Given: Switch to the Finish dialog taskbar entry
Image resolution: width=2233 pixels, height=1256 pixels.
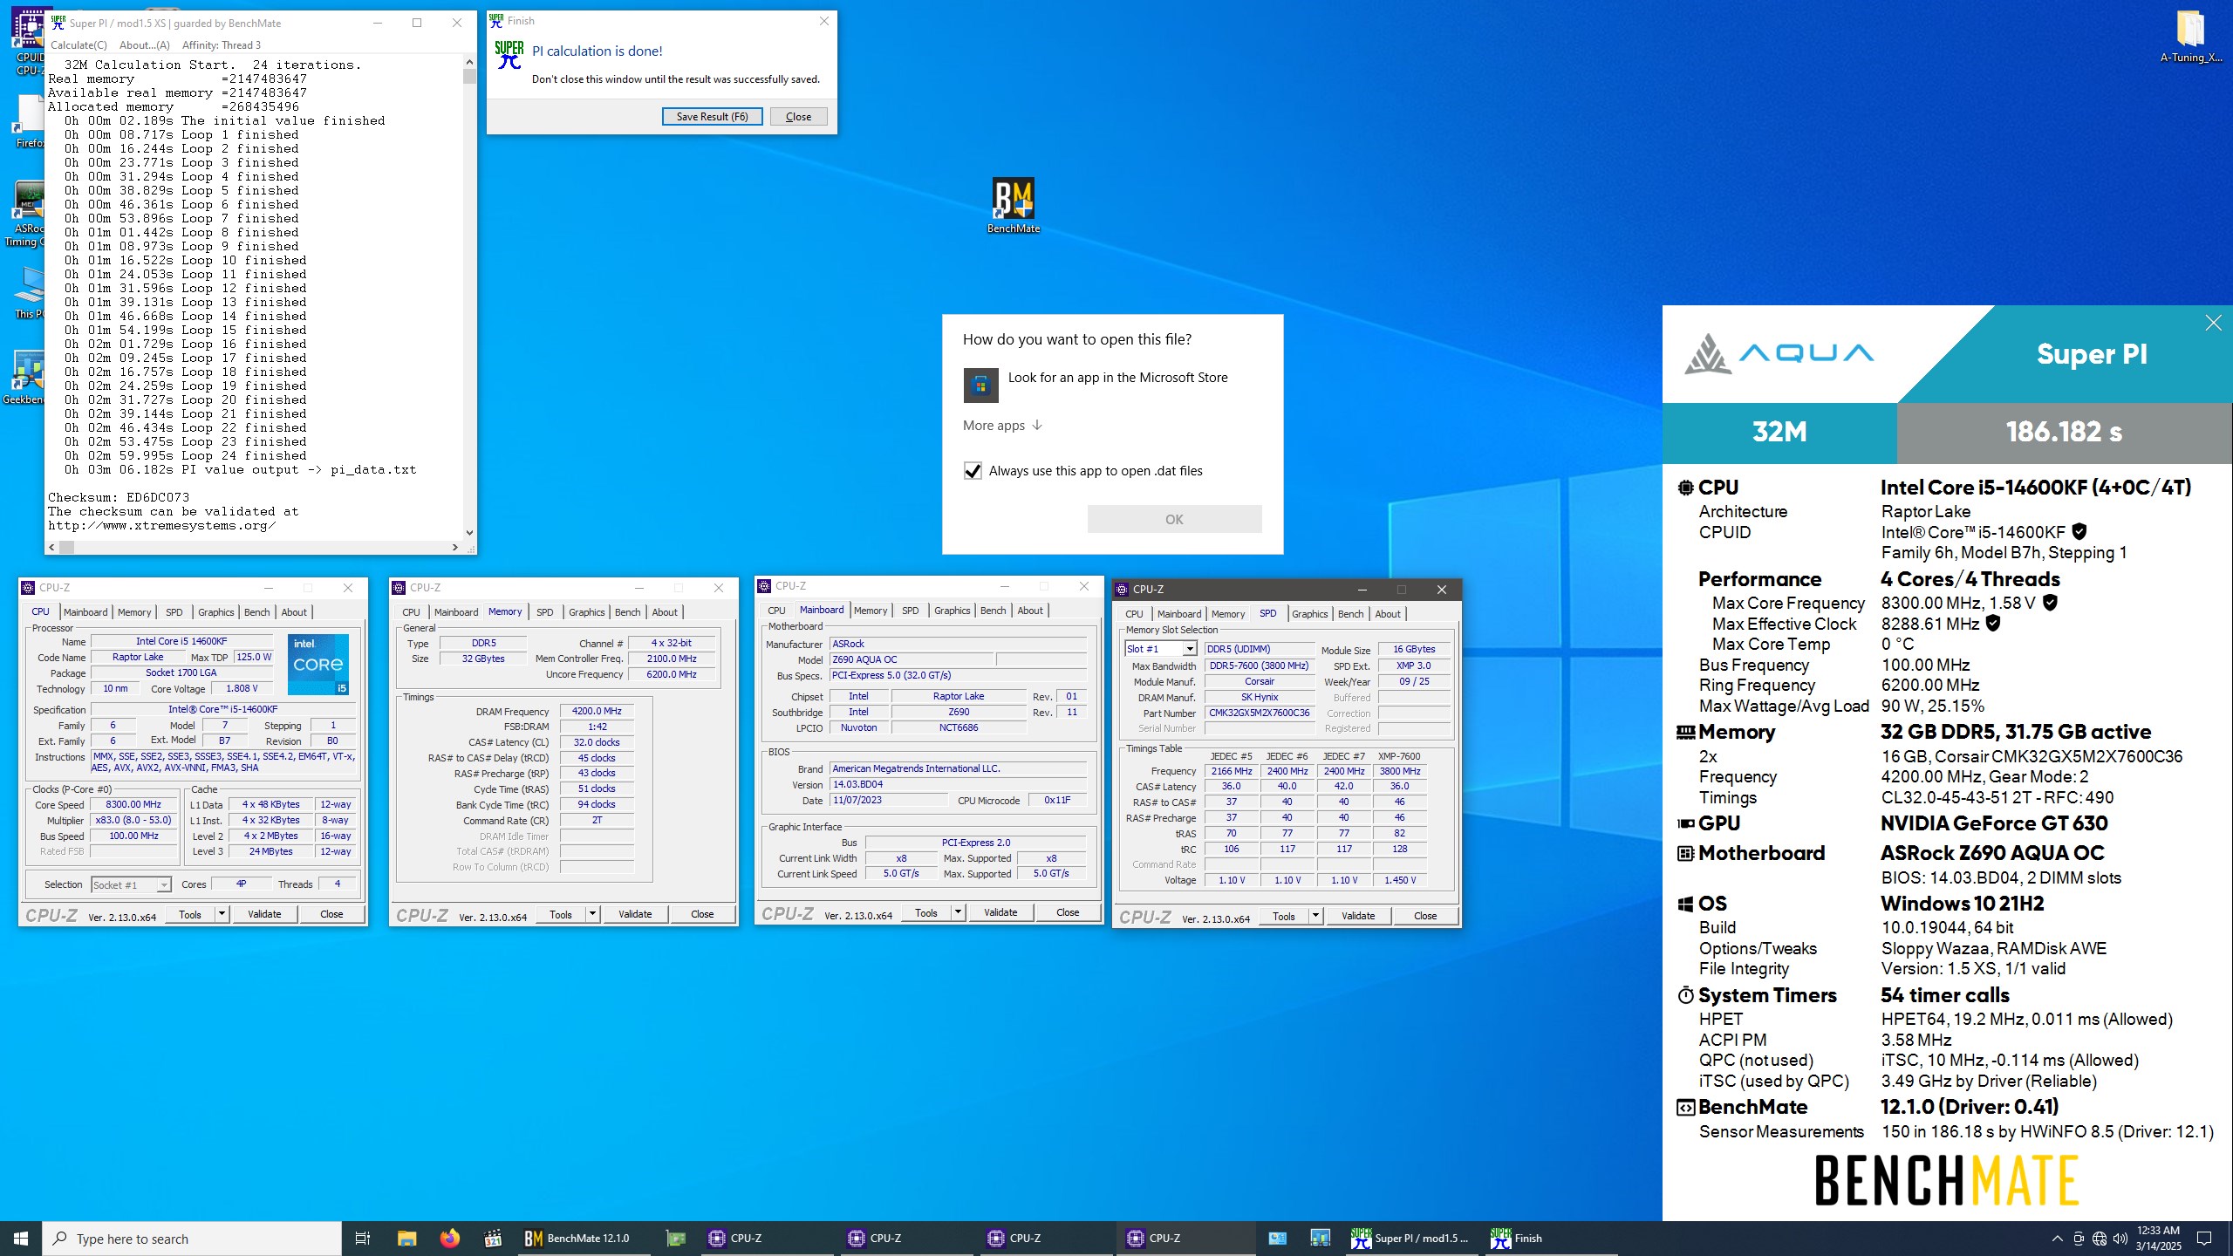Looking at the screenshot, I should [1551, 1238].
